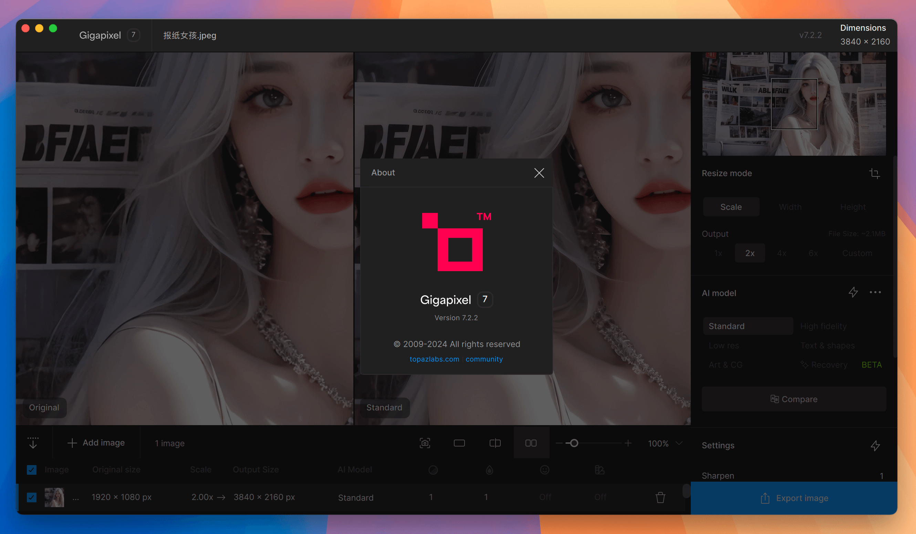
Task: Choose Custom output scale
Action: [x=857, y=253]
